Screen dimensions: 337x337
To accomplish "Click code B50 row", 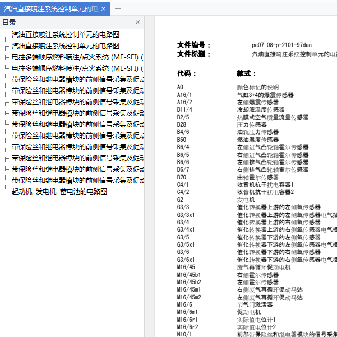I will [x=182, y=140].
